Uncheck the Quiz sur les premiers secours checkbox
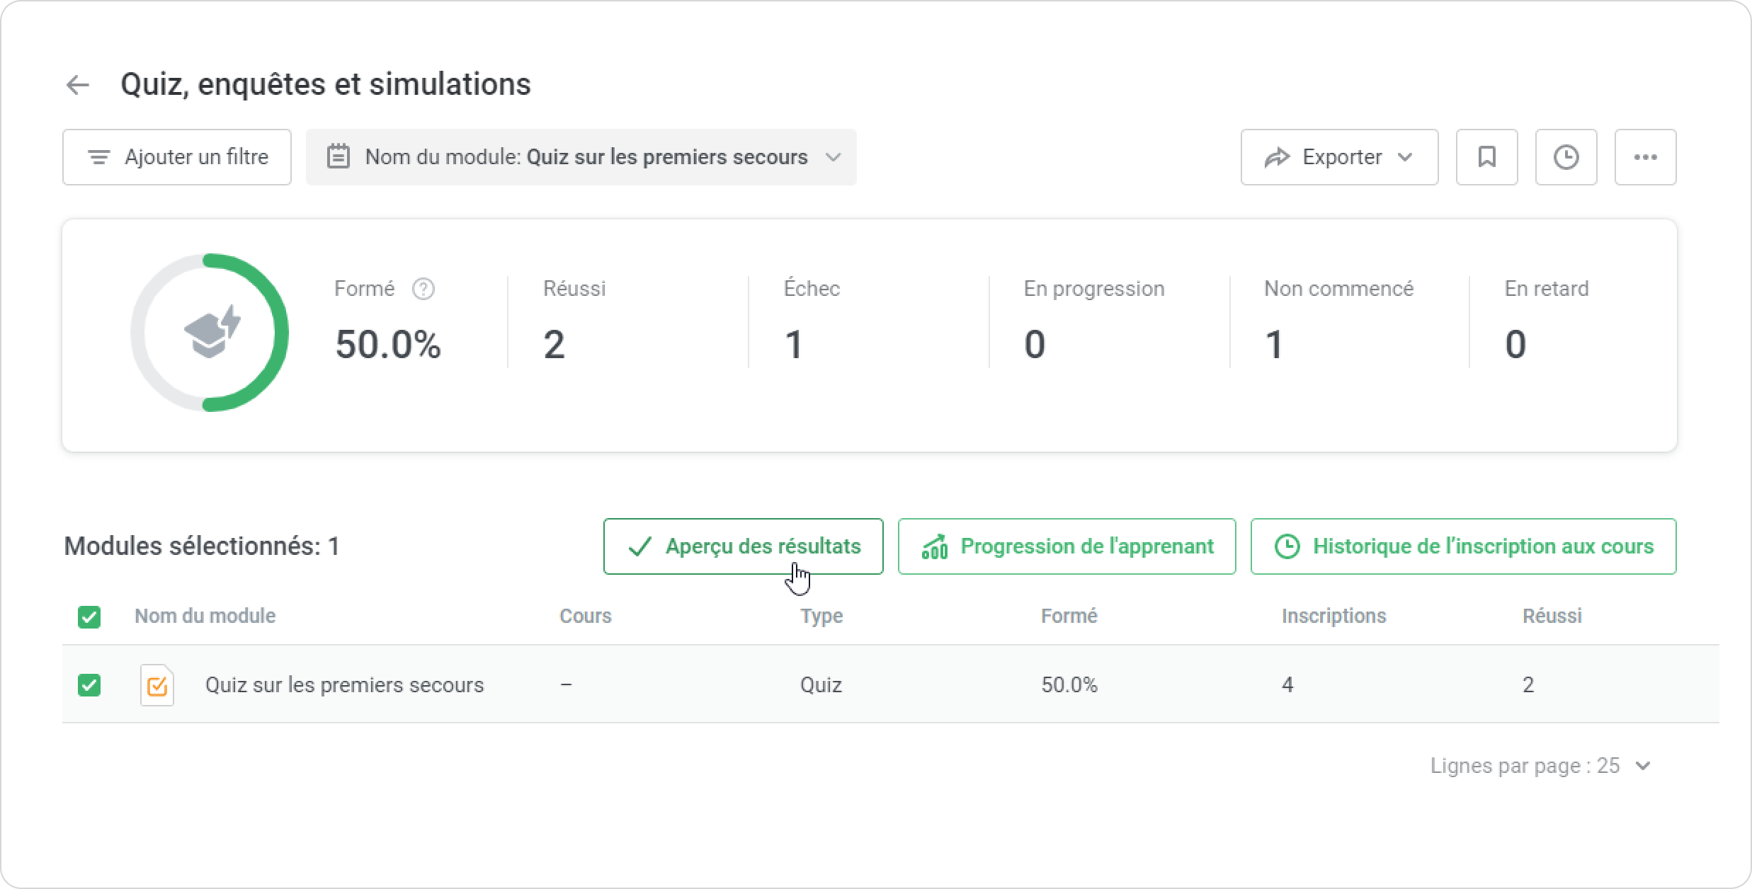The width and height of the screenshot is (1752, 889). click(x=89, y=685)
